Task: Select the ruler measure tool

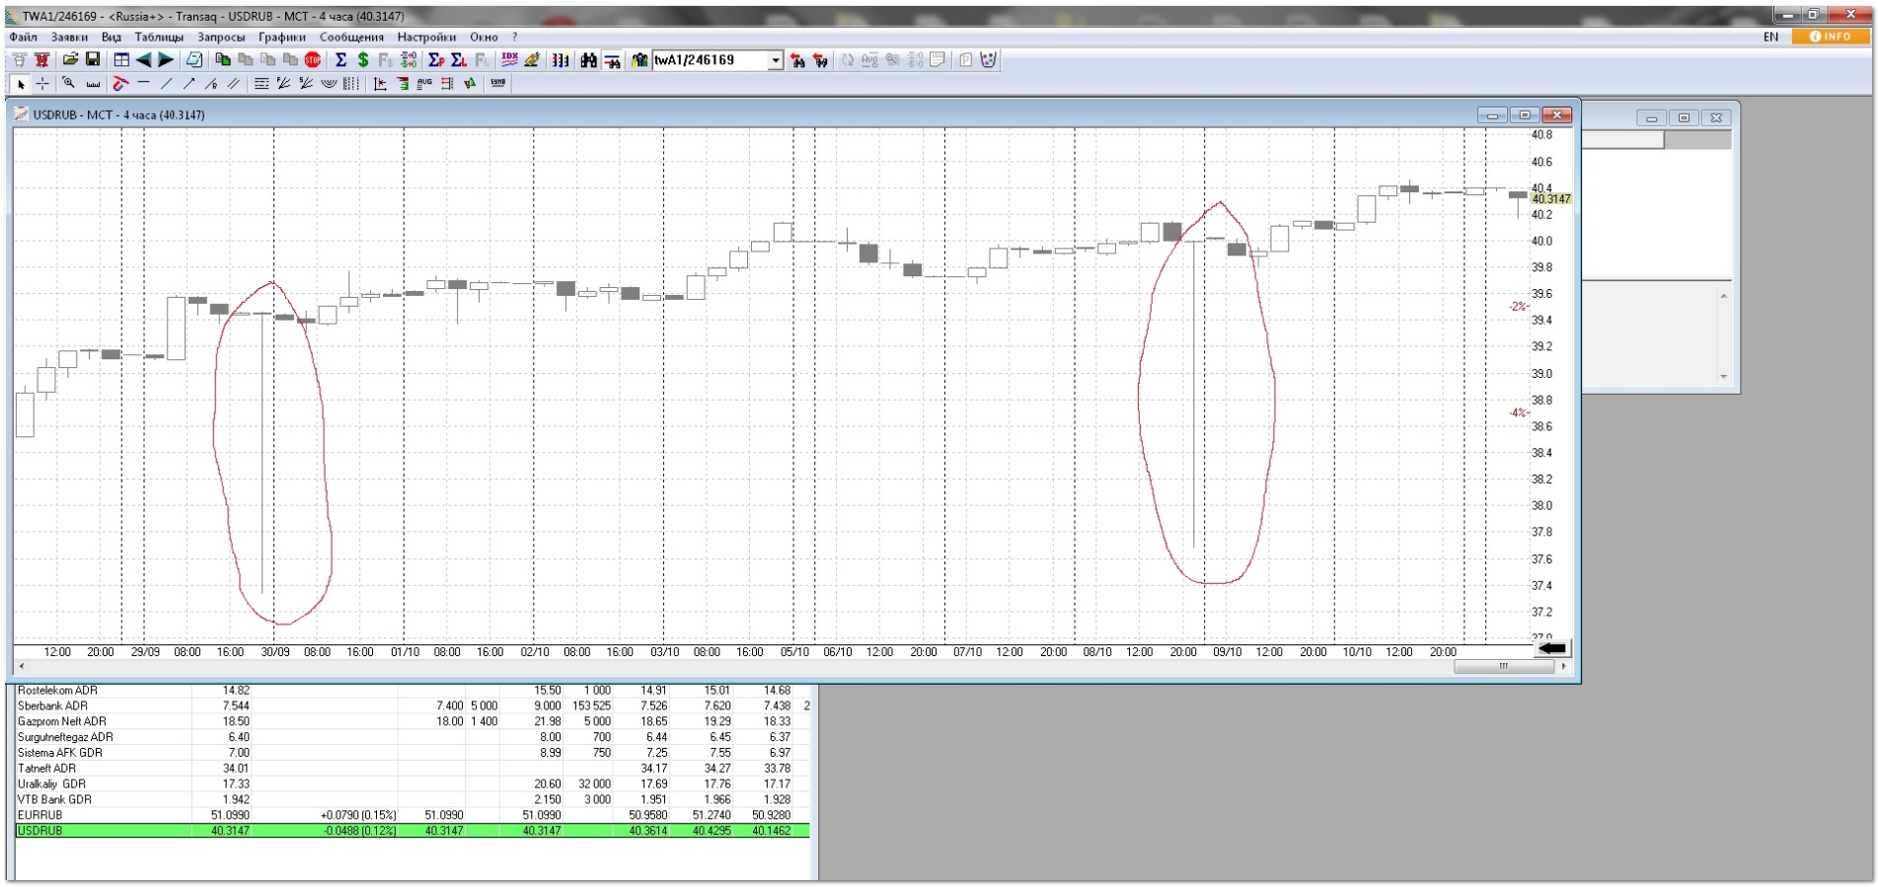Action: tap(93, 84)
